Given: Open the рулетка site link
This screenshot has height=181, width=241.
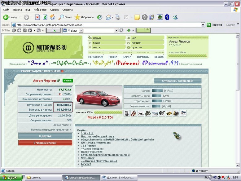Looking at the screenshot, I should coord(137,47).
